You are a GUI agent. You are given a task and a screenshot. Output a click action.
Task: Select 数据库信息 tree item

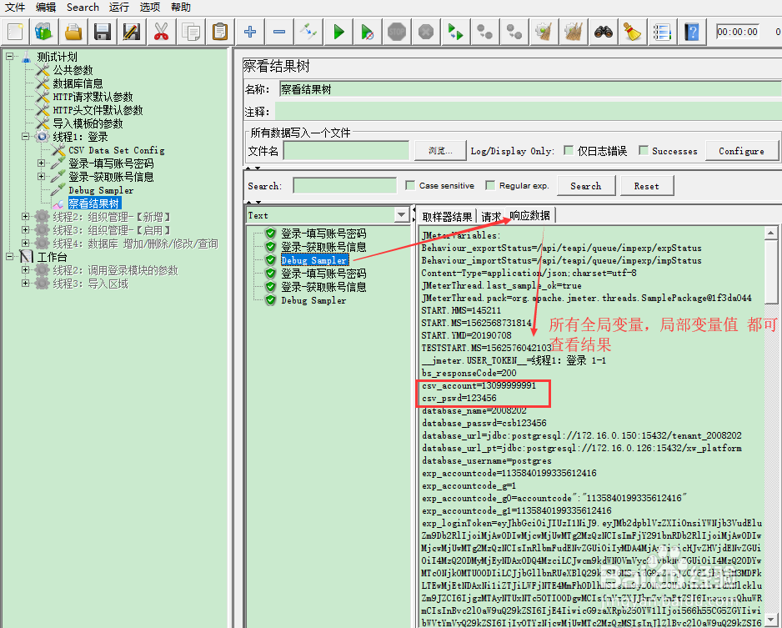pos(78,83)
